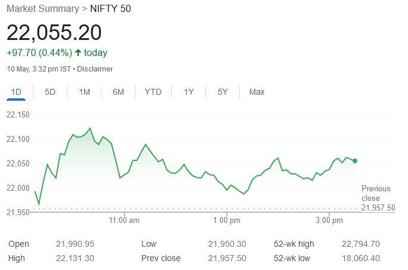The image size is (408, 270).
Task: Open the 5Y time range tab
Action: tap(222, 92)
